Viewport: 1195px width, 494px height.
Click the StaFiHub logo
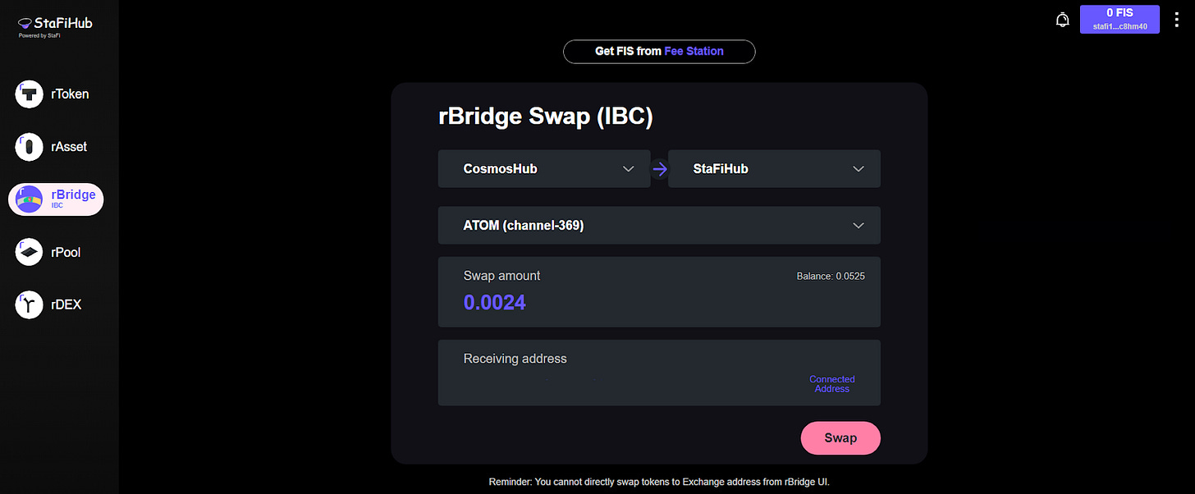click(55, 25)
